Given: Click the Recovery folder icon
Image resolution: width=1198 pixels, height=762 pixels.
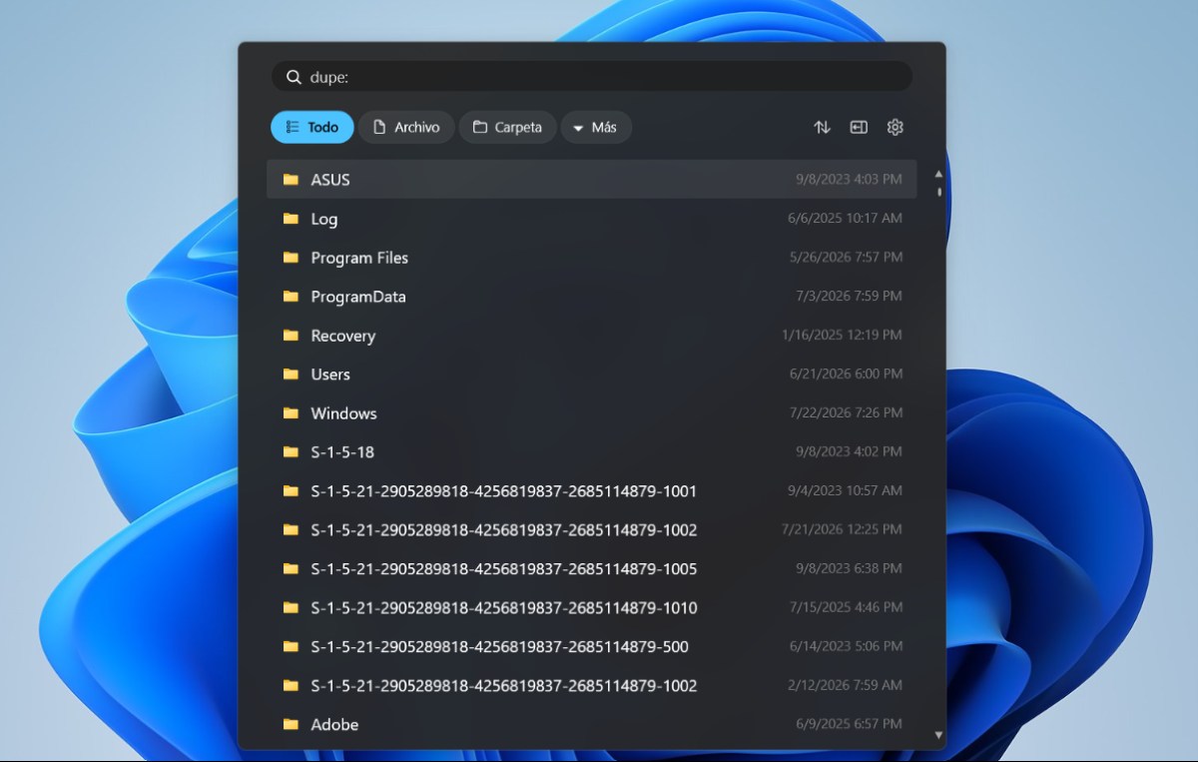Looking at the screenshot, I should pos(291,336).
